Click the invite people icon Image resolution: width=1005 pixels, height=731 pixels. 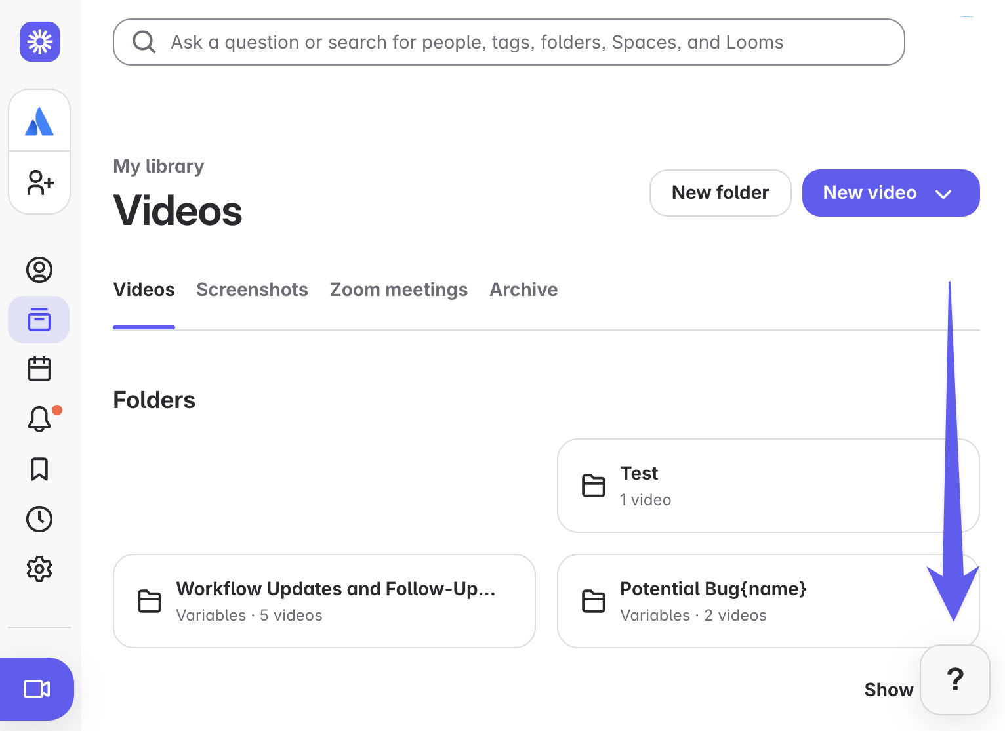click(39, 182)
